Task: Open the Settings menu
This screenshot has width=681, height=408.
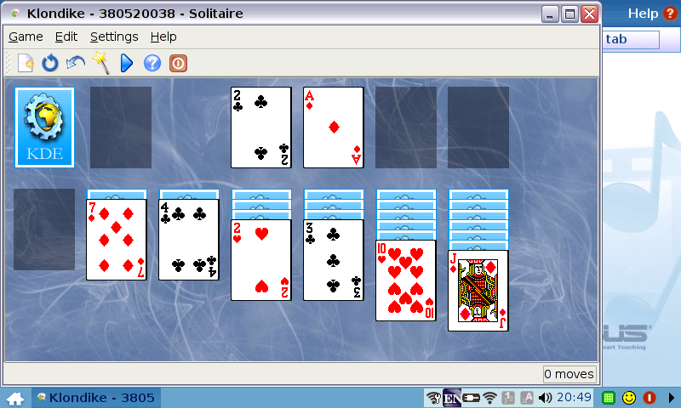Action: coord(114,37)
